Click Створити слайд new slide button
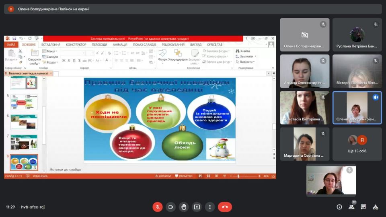 pyautogui.click(x=35, y=57)
